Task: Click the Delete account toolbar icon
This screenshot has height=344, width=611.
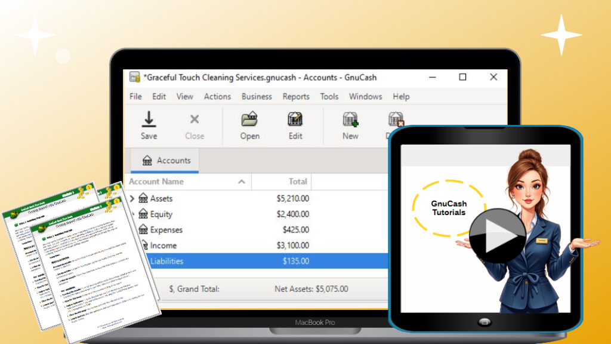Action: (x=396, y=119)
